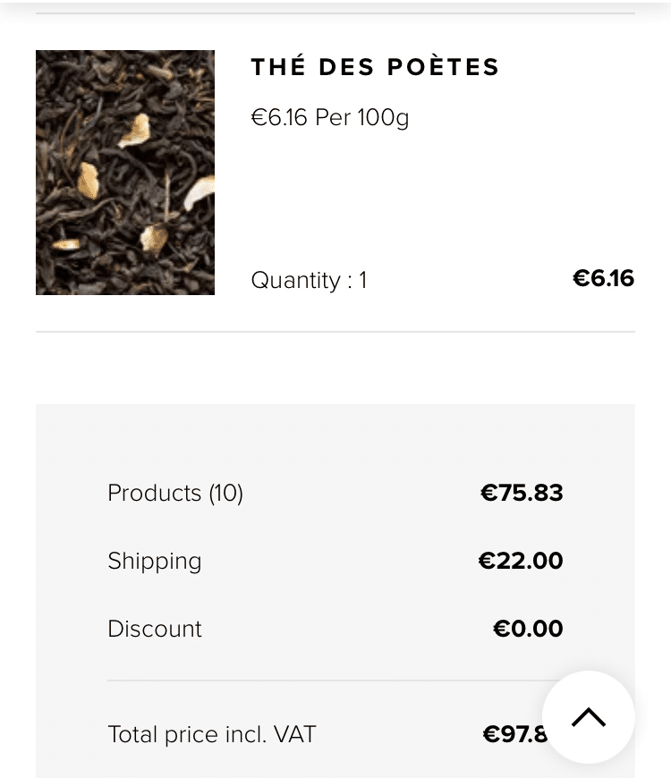Viewport: 671px width, 778px height.
Task: Click the €0.00 discount amount
Action: pos(528,629)
